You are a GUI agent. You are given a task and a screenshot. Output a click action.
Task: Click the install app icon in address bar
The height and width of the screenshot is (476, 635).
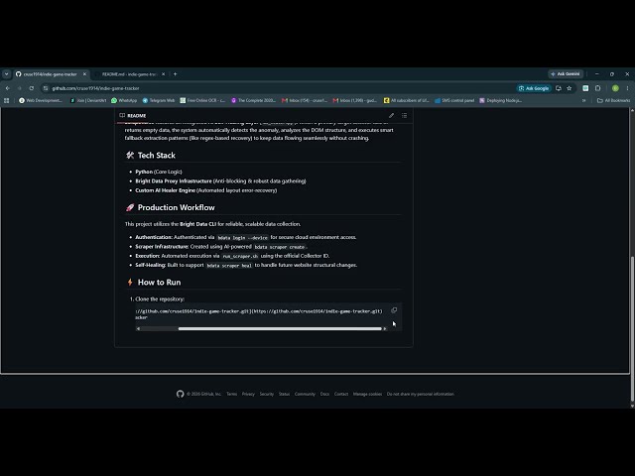pos(559,88)
